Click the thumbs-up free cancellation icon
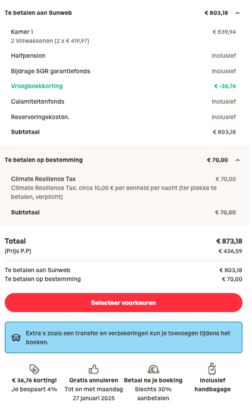The image size is (252, 408). [x=94, y=369]
